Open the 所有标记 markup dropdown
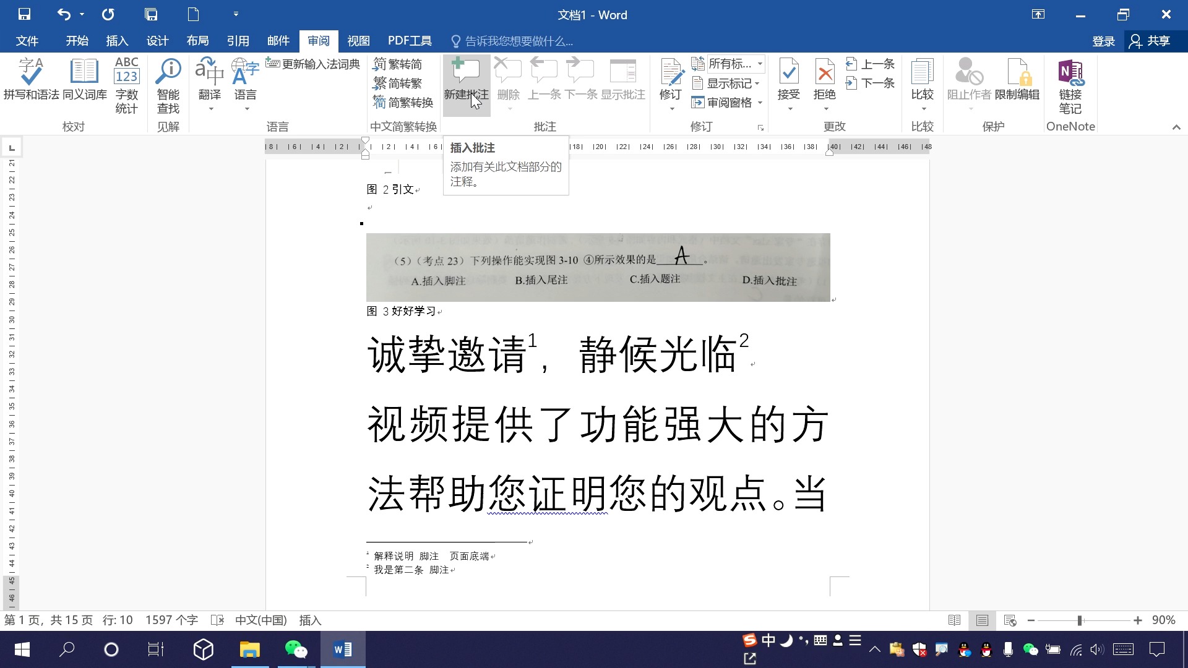This screenshot has height=668, width=1188. (x=733, y=63)
